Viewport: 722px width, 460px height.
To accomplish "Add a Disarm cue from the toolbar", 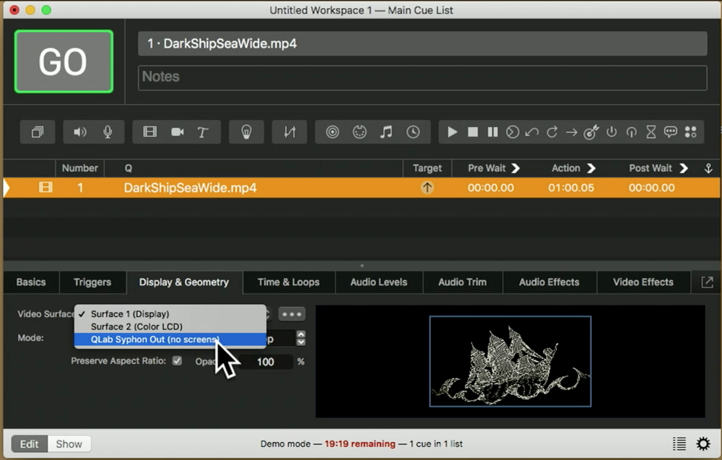I will point(631,132).
